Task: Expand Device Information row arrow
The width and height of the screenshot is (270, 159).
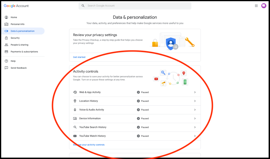Action: (x=195, y=118)
